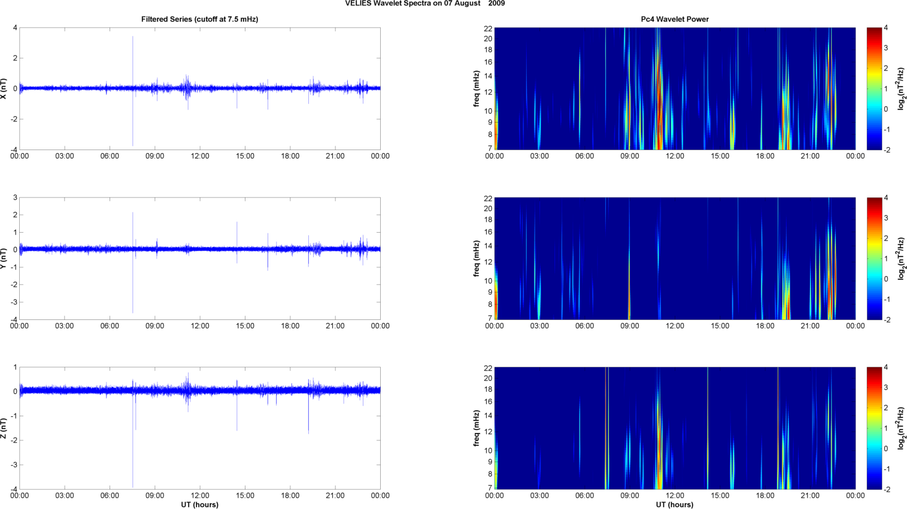Click UT (hours) label under Z series plot
Screen dimensions: 907x509
[199, 505]
